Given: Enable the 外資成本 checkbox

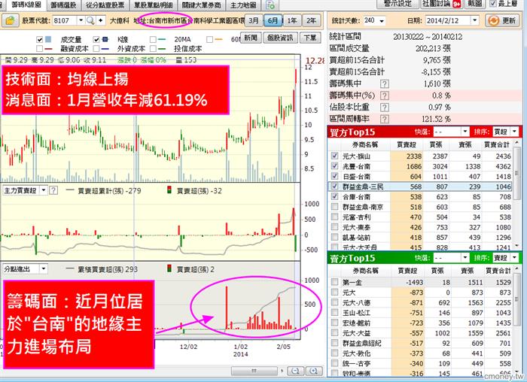Looking at the screenshot, I should 96,49.
